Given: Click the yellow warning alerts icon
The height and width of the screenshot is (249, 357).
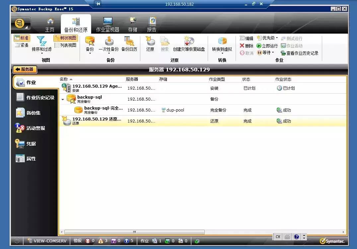Looking at the screenshot, I should [101, 241].
